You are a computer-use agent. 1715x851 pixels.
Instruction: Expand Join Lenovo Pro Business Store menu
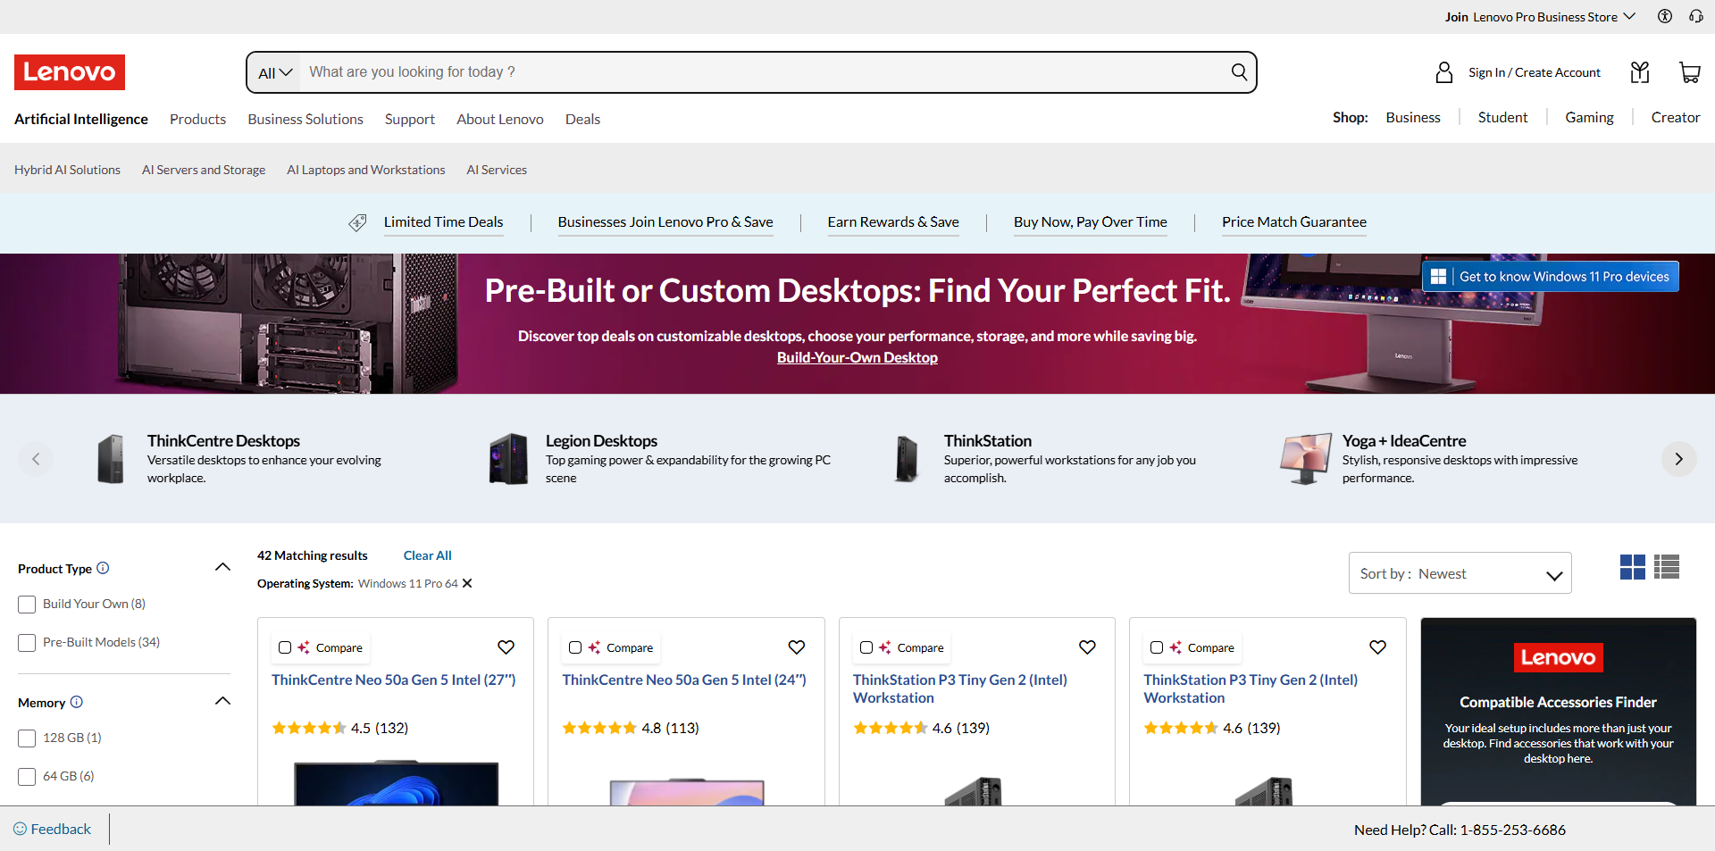tap(1540, 16)
